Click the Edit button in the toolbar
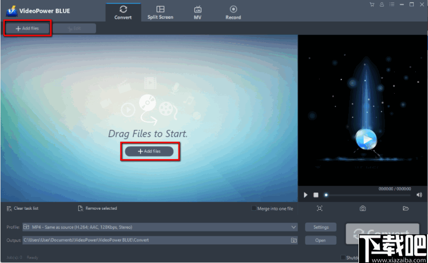Image resolution: width=428 pixels, height=263 pixels. [74, 29]
